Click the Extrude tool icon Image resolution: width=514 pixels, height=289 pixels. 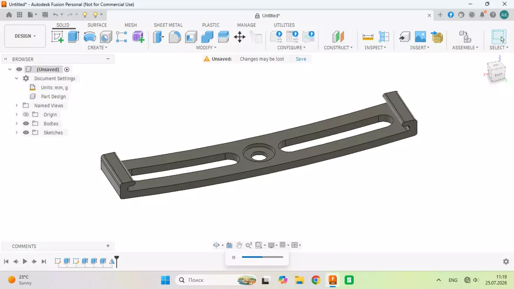point(73,37)
